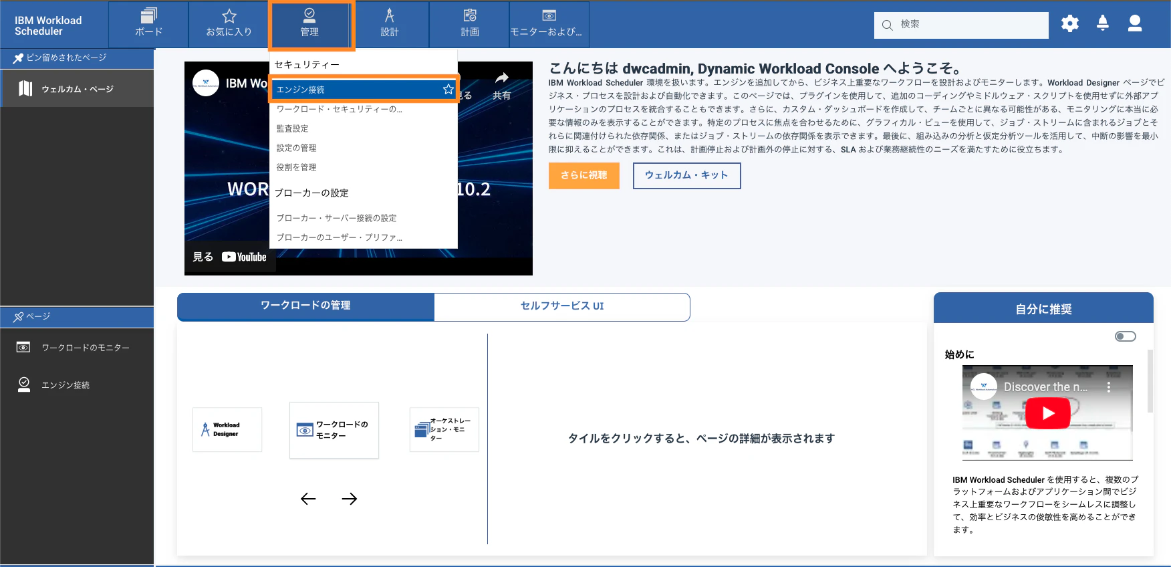Open the ワークロードのモニター tile
1171x567 pixels.
coord(334,430)
